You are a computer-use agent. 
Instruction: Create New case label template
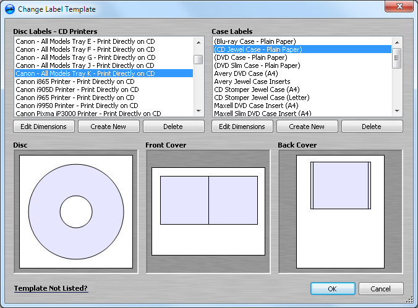coord(307,127)
